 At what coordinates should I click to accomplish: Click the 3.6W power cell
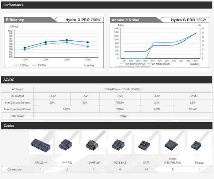[157, 109]
